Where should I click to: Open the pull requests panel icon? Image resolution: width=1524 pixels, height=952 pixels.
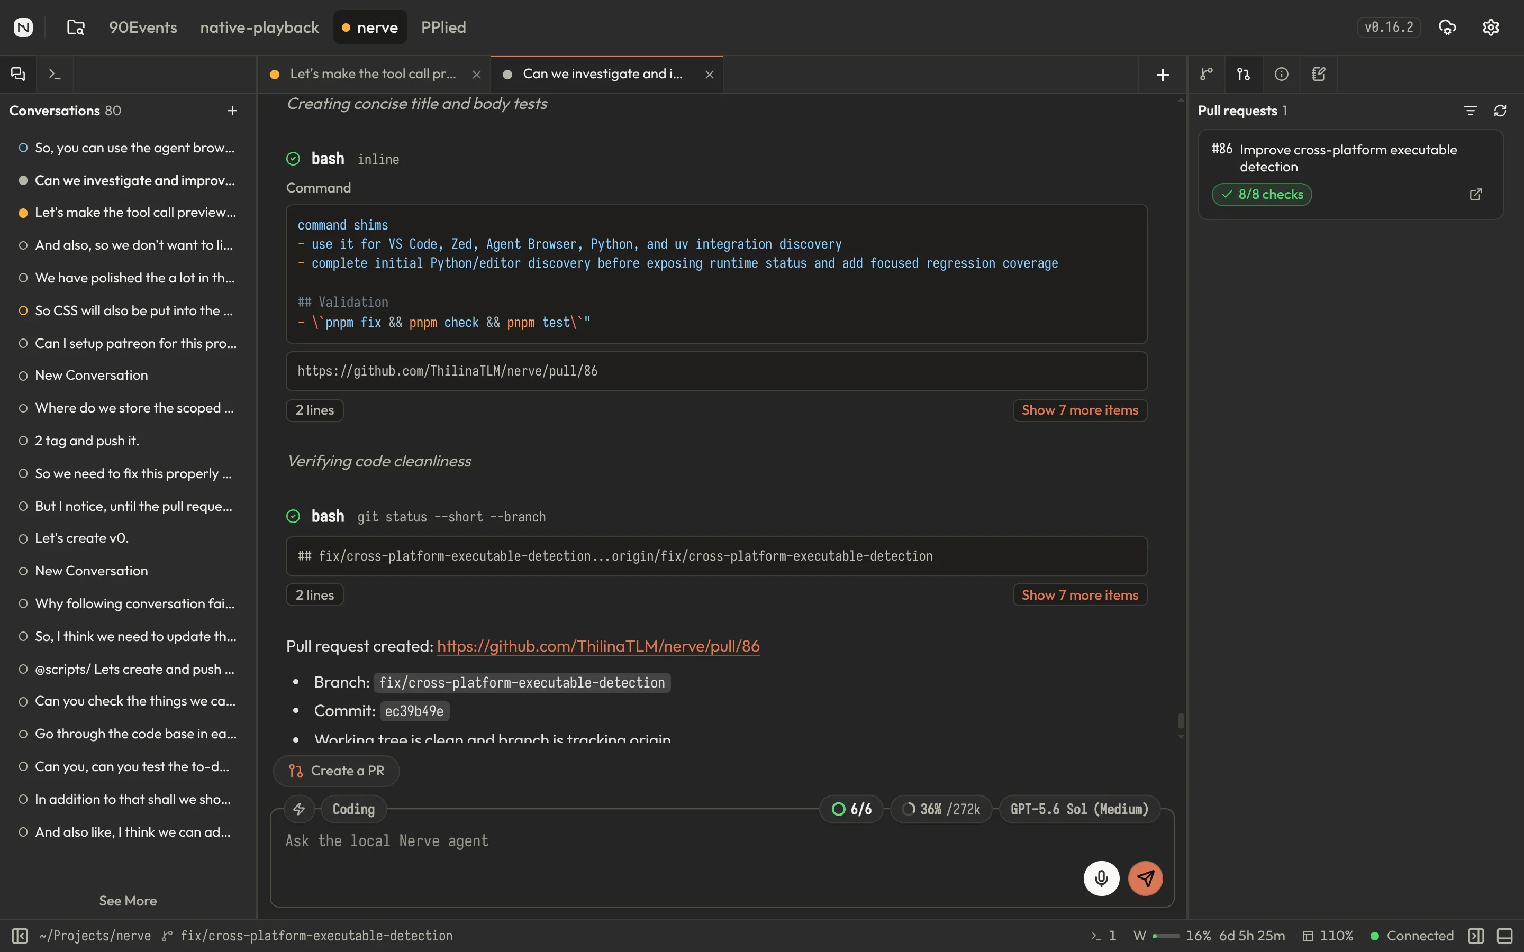1243,74
